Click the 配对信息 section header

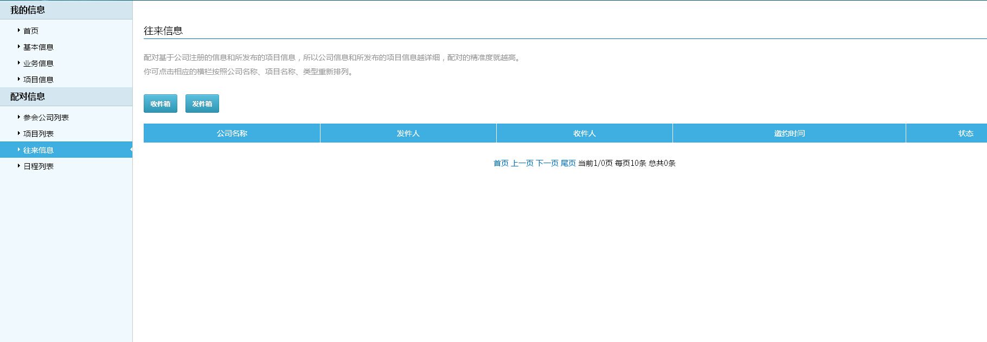pos(28,96)
